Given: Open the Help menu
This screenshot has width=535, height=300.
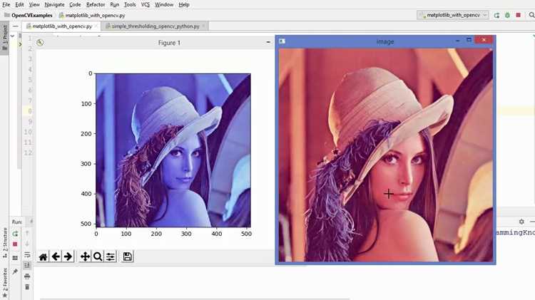Looking at the screenshot, I should pos(184,5).
